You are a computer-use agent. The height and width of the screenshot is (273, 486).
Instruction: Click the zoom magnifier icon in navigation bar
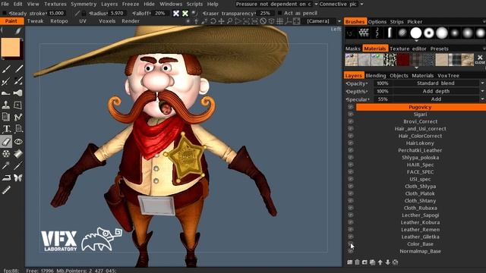coord(229,21)
